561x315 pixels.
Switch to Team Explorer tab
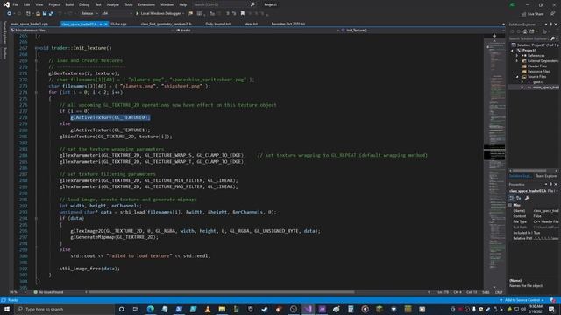click(546, 176)
